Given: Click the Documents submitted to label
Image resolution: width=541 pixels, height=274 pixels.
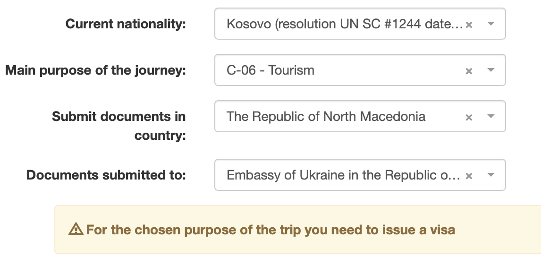Looking at the screenshot, I should pos(106,175).
